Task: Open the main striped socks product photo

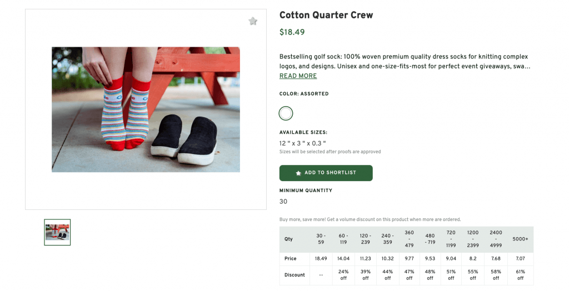Action: [x=146, y=109]
